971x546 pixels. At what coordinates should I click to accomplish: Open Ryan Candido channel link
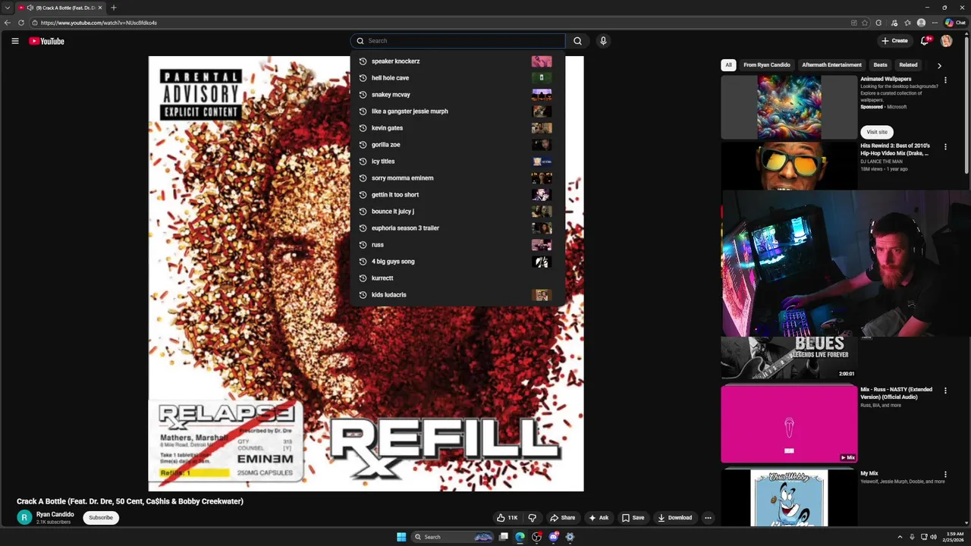[55, 514]
